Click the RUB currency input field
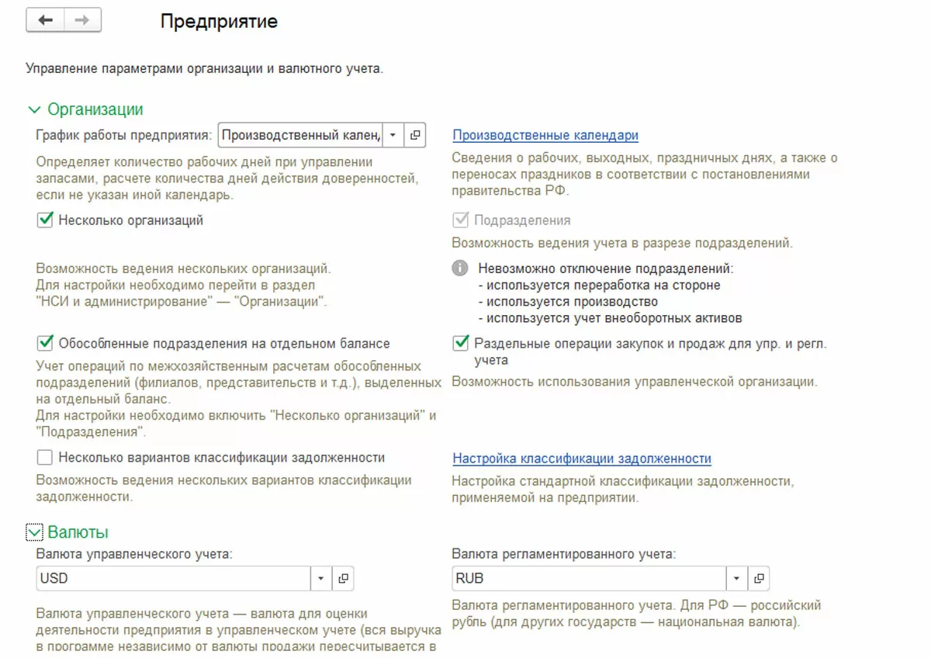 (590, 579)
